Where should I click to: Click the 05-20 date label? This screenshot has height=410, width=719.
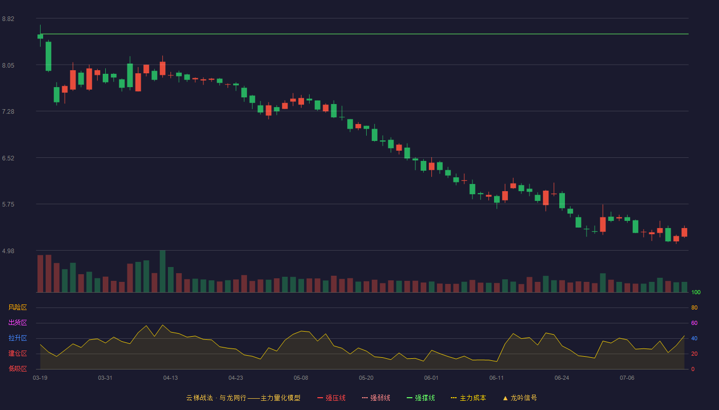(x=366, y=378)
